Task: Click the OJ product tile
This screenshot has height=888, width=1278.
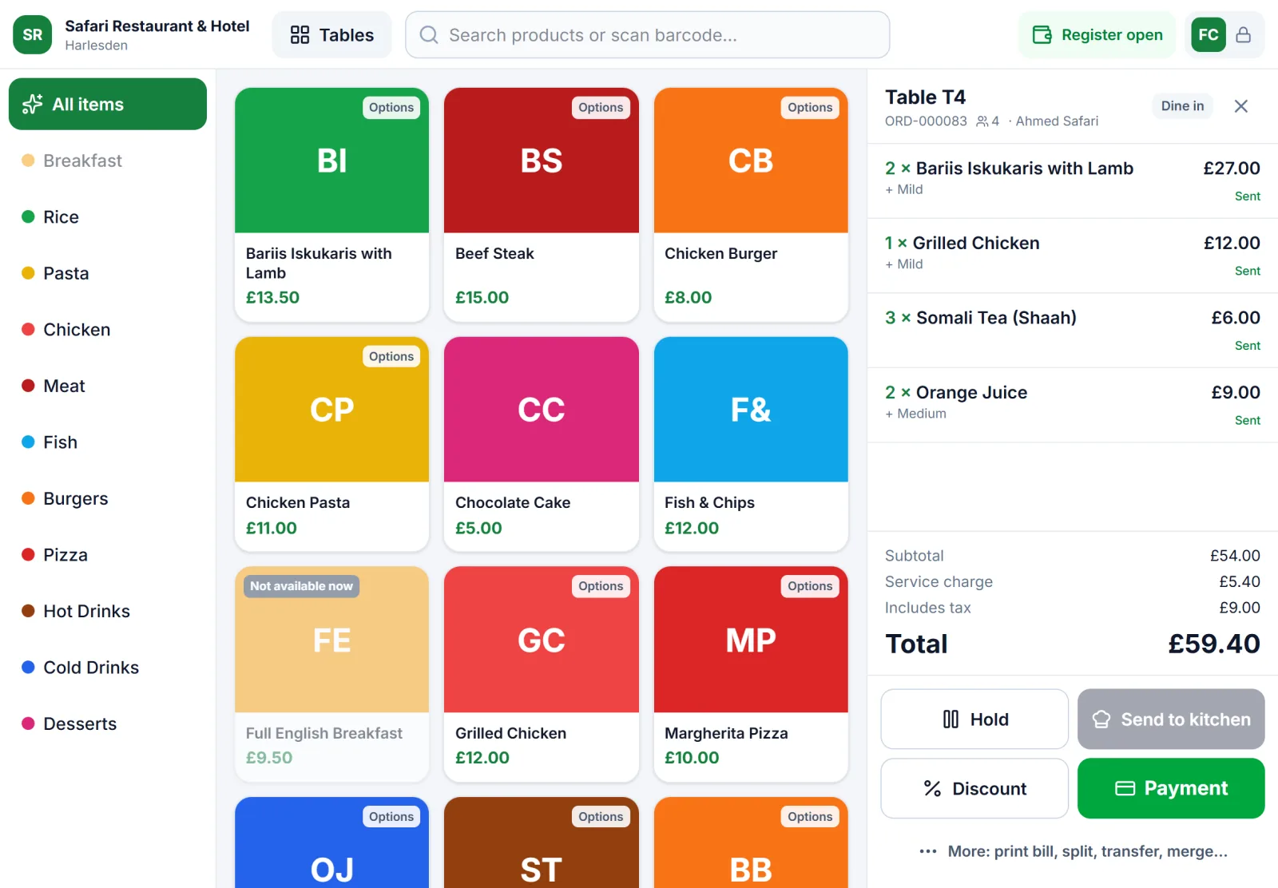Action: tap(332, 842)
